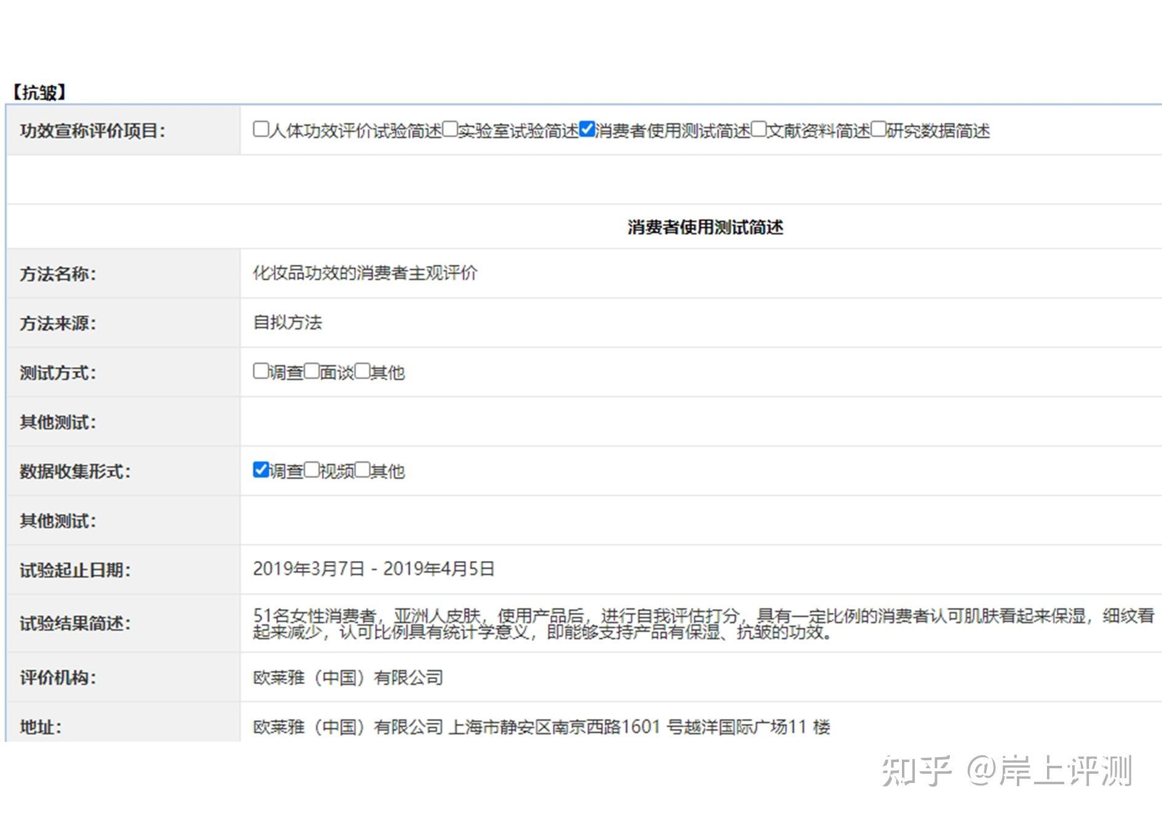The height and width of the screenshot is (818, 1162).
Task: Click the 测试方式 label
Action: (x=58, y=373)
